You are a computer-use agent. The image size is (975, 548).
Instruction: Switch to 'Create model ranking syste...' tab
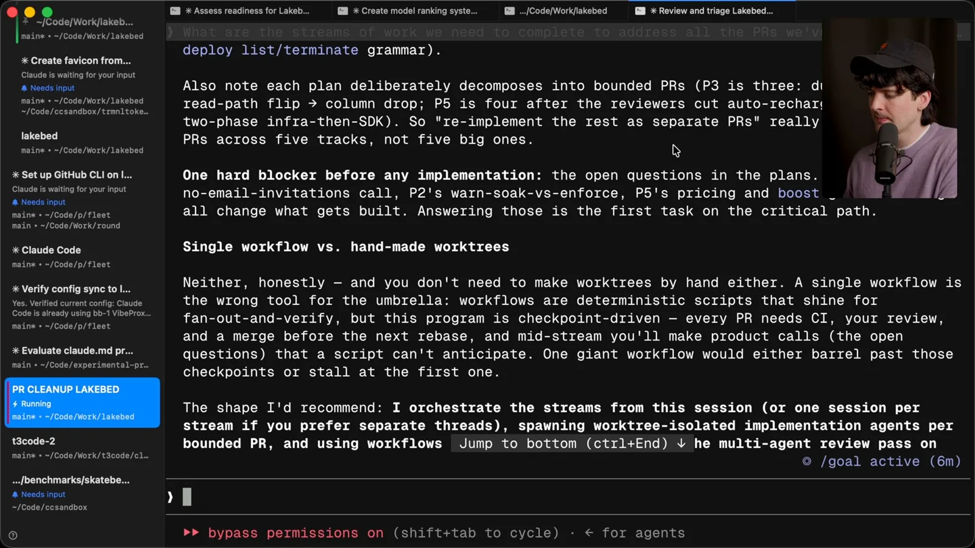tap(416, 10)
